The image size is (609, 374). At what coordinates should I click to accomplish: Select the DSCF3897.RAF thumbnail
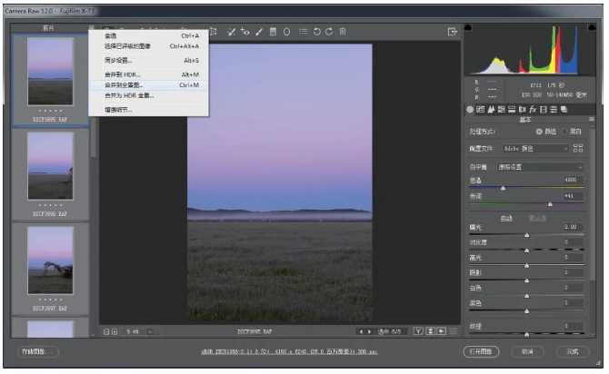(x=50, y=261)
